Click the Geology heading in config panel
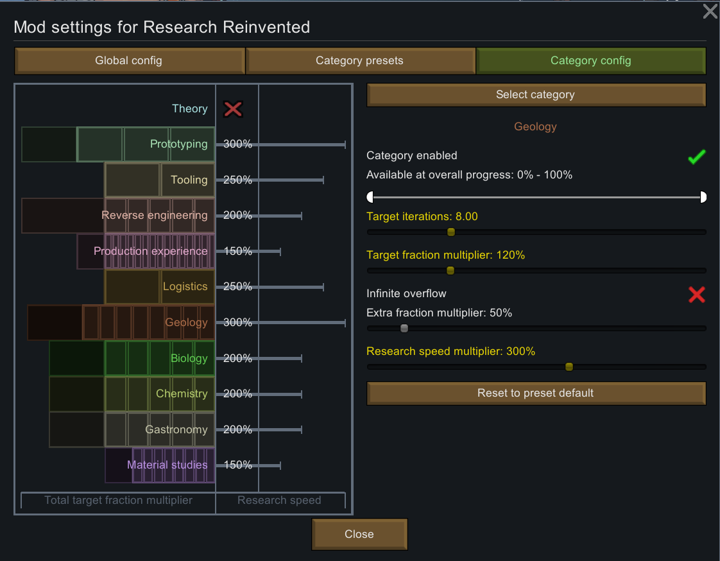Screen dimensions: 720x561 point(535,127)
